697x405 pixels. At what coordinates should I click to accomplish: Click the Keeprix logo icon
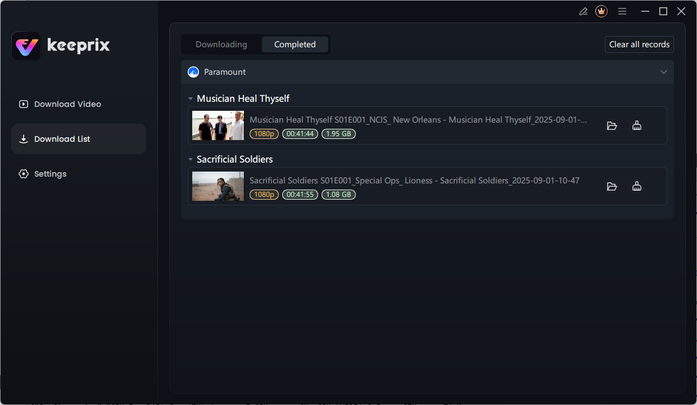pos(26,46)
